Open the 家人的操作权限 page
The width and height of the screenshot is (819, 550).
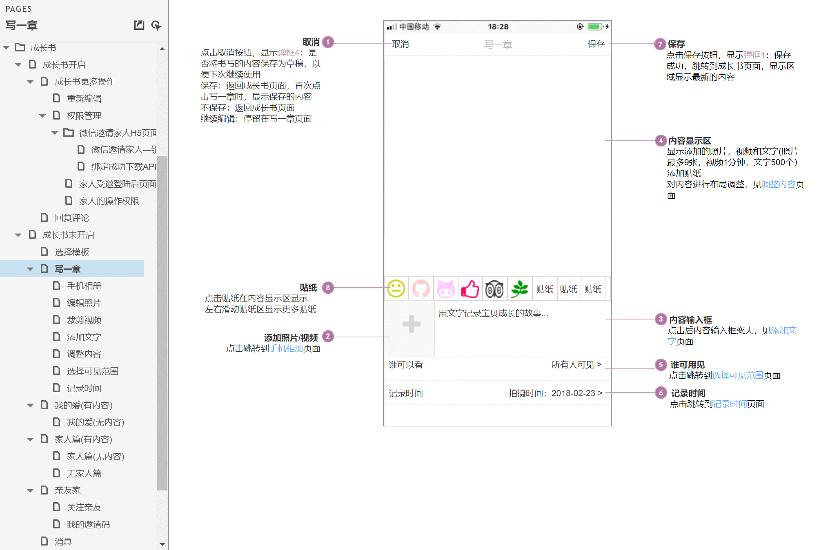[109, 201]
